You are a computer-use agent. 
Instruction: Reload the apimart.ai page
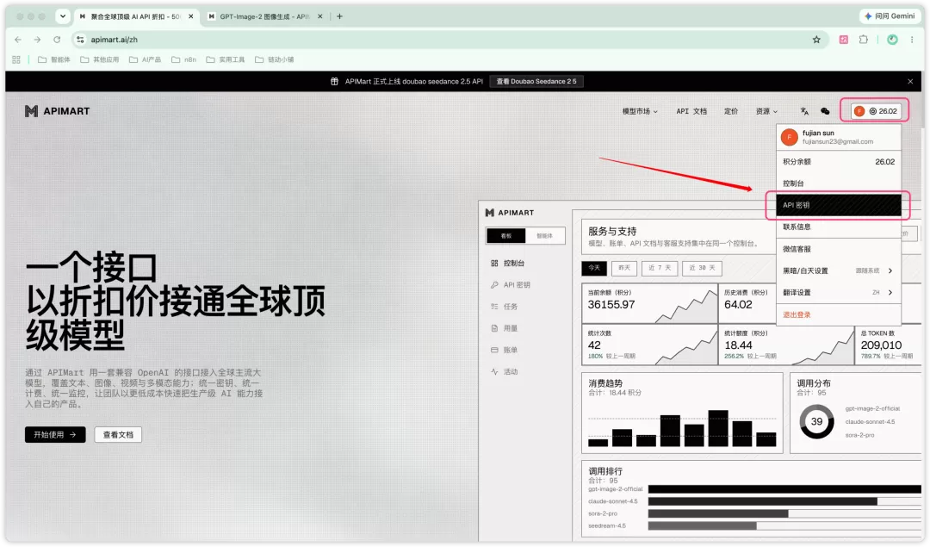(x=57, y=40)
